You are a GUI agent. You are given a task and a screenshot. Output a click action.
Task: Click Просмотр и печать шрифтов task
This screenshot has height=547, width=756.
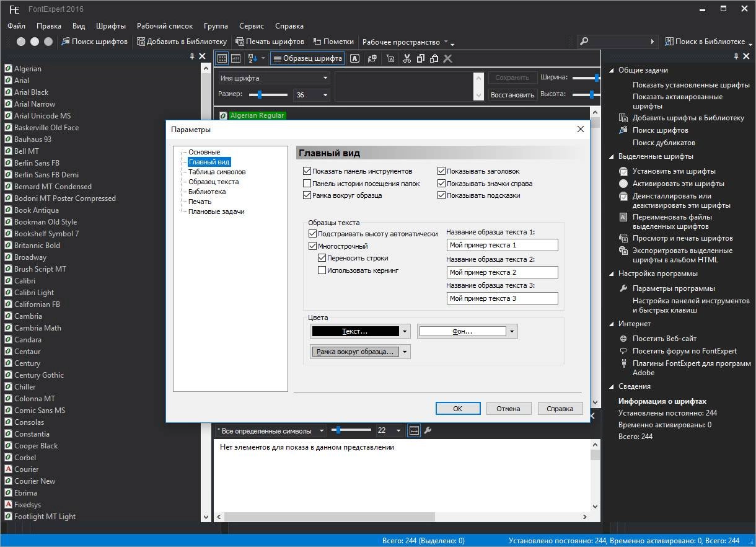[x=682, y=238]
